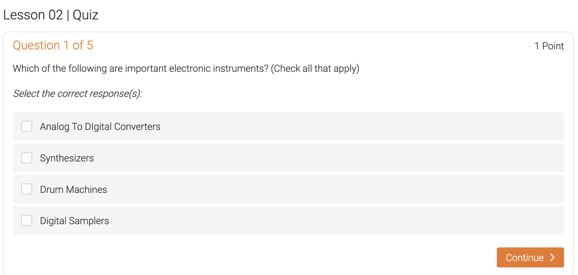
Task: Click the question text about electronic instruments
Action: 186,69
